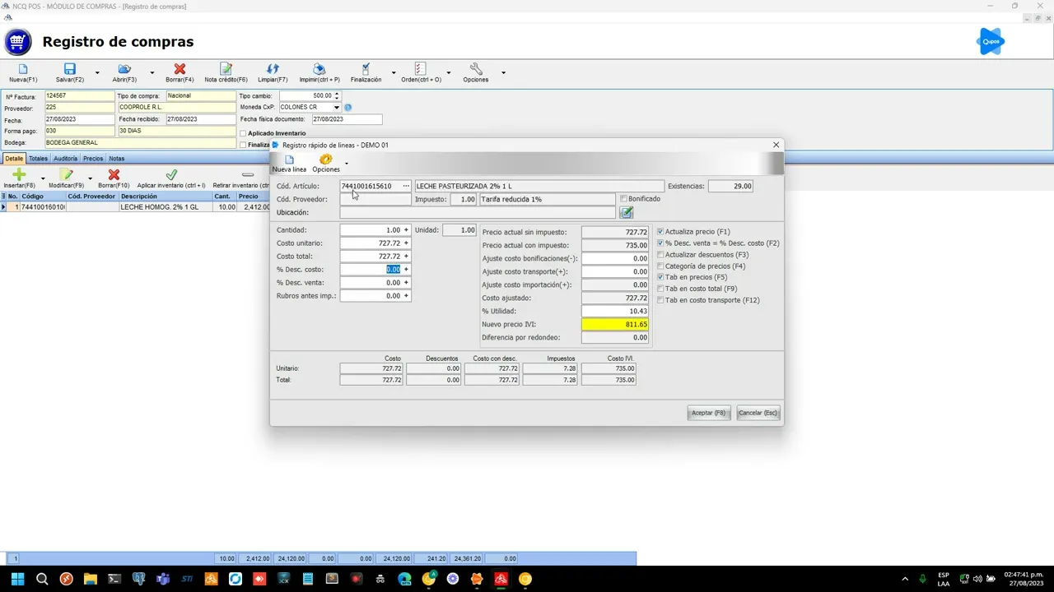This screenshot has height=592, width=1054.
Task: Open Opciones gear in the dialog
Action: pyautogui.click(x=326, y=163)
